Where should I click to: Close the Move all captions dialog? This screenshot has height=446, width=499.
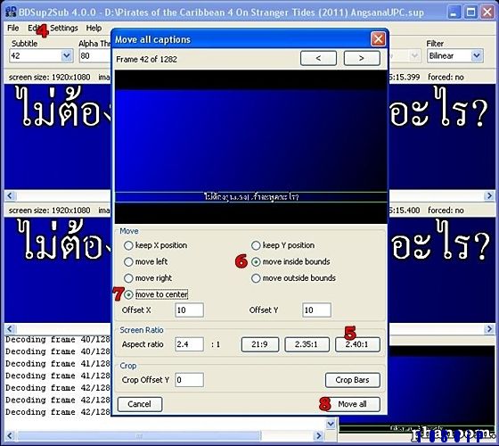(x=378, y=39)
